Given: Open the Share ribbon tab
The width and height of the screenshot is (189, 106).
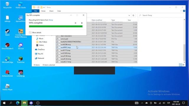Looking at the screenshot, I should tap(51, 11).
